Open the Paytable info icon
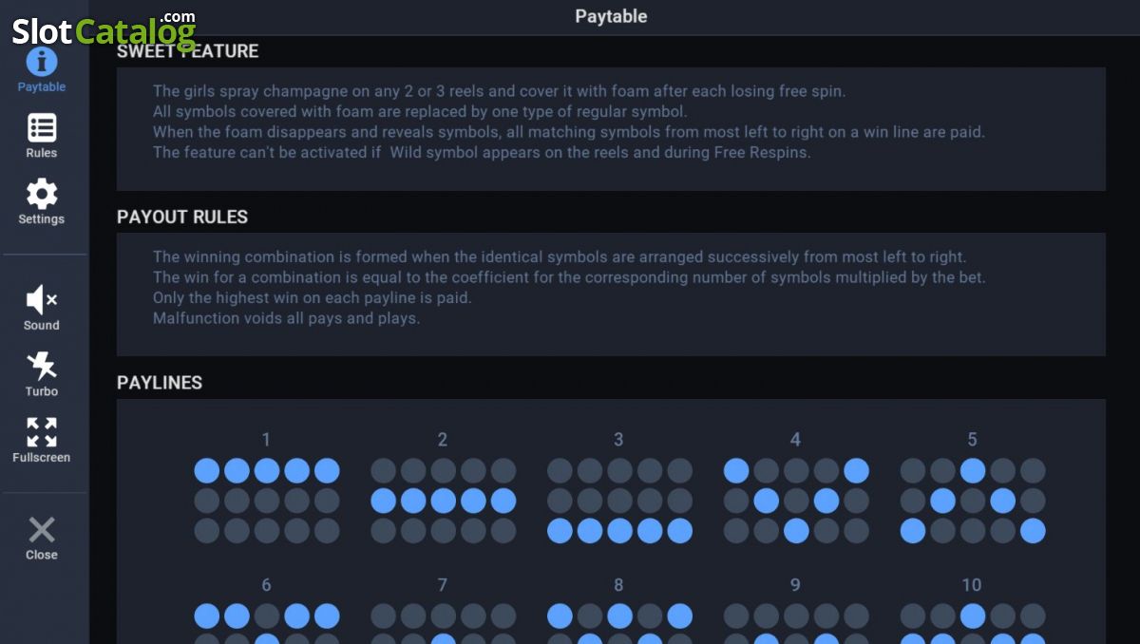Viewport: 1140px width, 644px height. pyautogui.click(x=42, y=63)
